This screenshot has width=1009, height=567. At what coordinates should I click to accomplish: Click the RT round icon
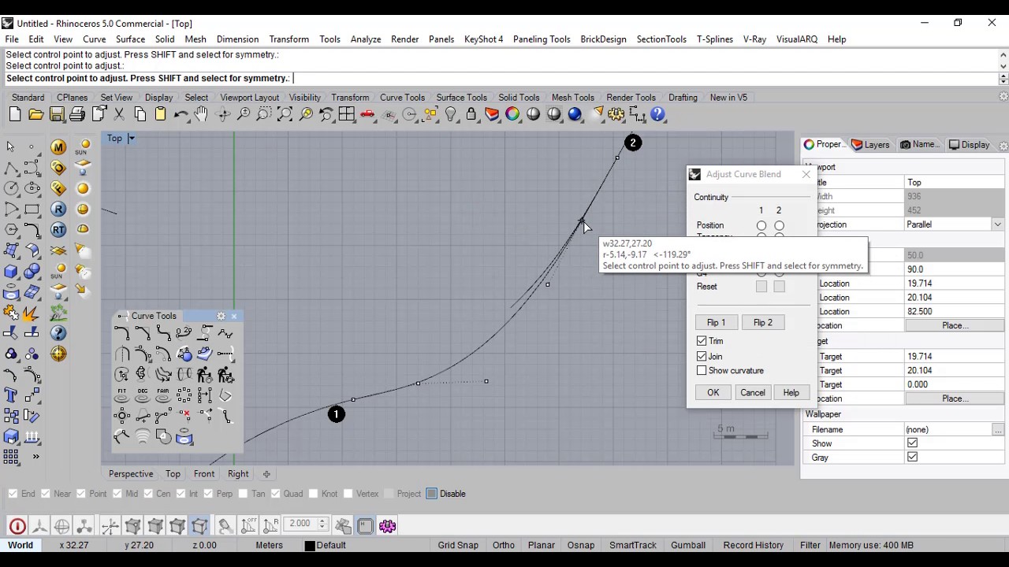[x=58, y=230]
